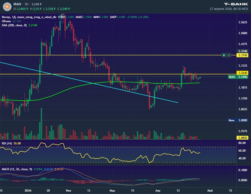Screen dimensions: 251x194
Task: Select the yellow 3.2640 price label on the axis
Action: click(243, 73)
